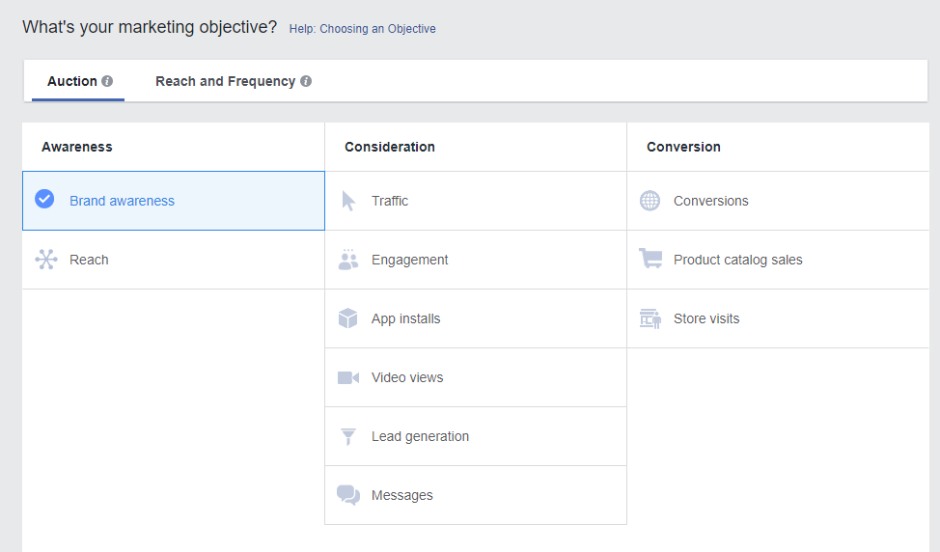Toggle the Brand awareness checkmark
This screenshot has width=940, height=552.
(44, 200)
